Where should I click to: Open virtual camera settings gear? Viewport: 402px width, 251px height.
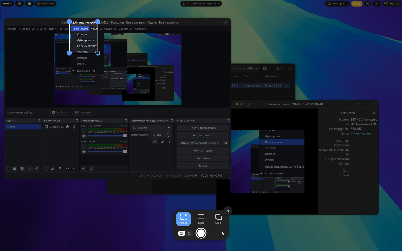tap(225, 143)
